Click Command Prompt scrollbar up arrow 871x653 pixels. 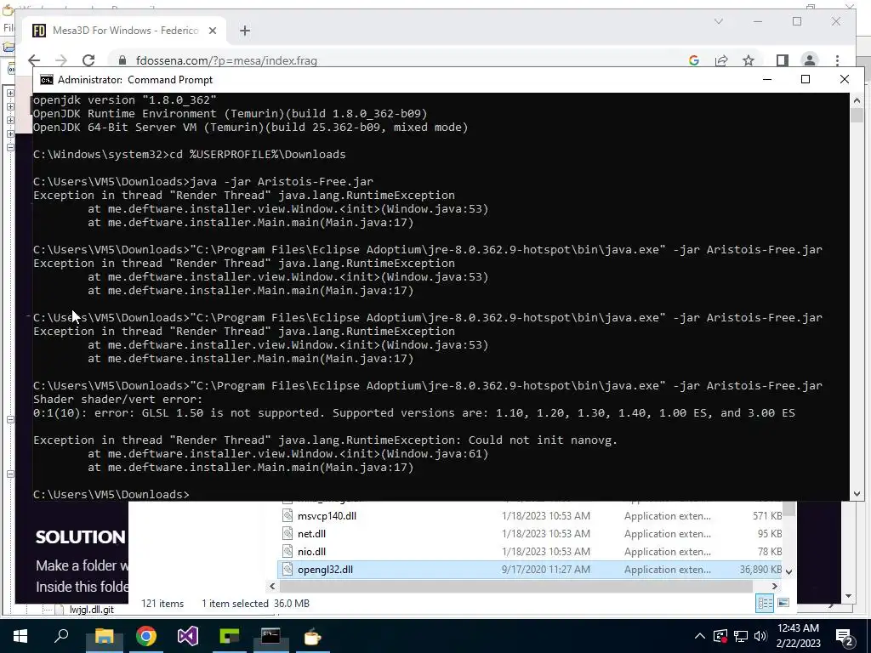(857, 100)
